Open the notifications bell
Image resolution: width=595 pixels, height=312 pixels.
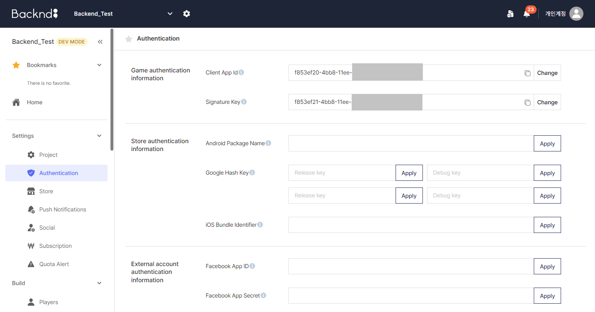(x=526, y=14)
